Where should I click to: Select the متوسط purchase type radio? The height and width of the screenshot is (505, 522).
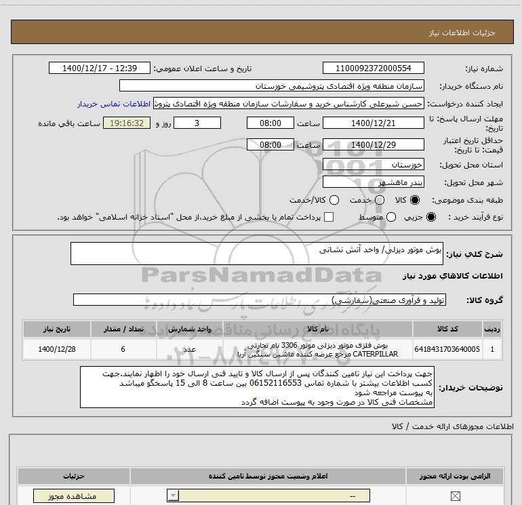(x=391, y=217)
